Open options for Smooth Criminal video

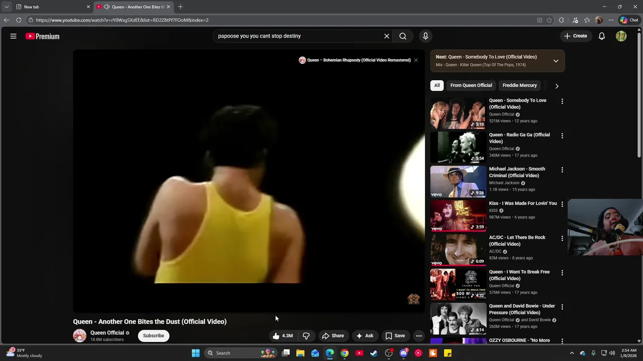[562, 170]
